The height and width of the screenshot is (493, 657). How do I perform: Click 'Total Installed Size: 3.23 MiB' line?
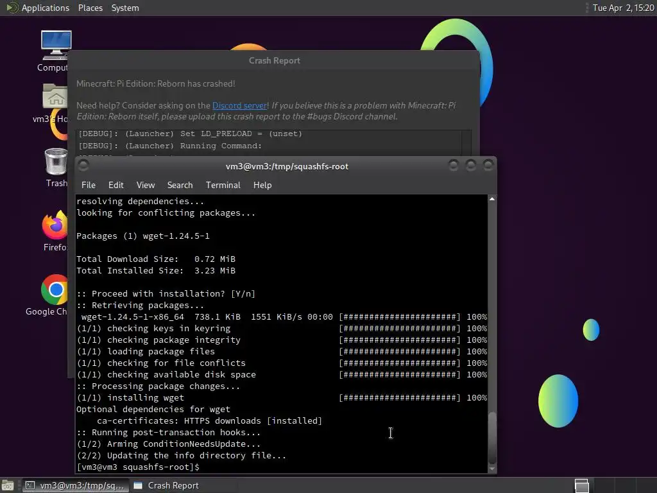coord(156,271)
